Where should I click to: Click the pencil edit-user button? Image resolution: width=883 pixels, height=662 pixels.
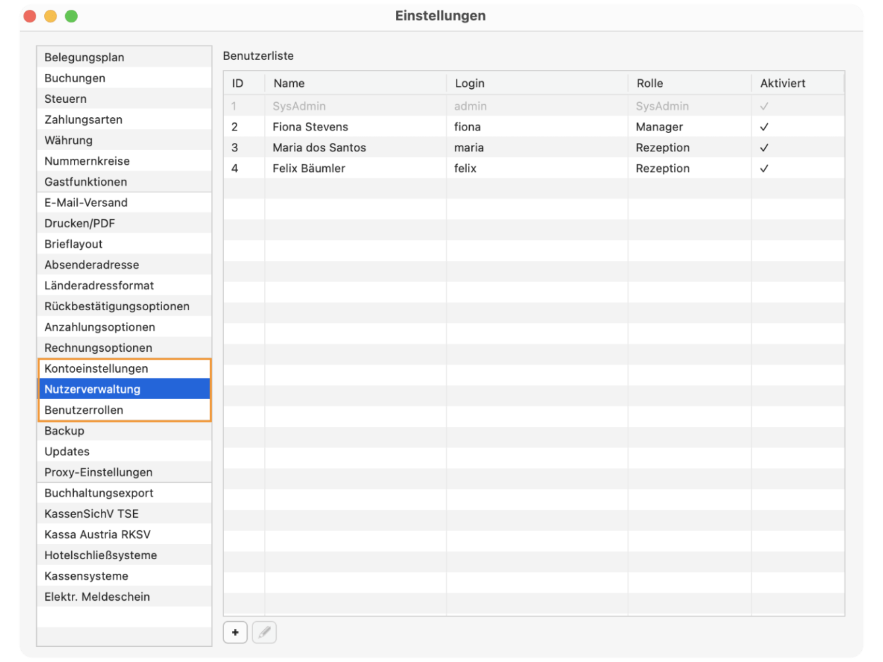pos(264,632)
